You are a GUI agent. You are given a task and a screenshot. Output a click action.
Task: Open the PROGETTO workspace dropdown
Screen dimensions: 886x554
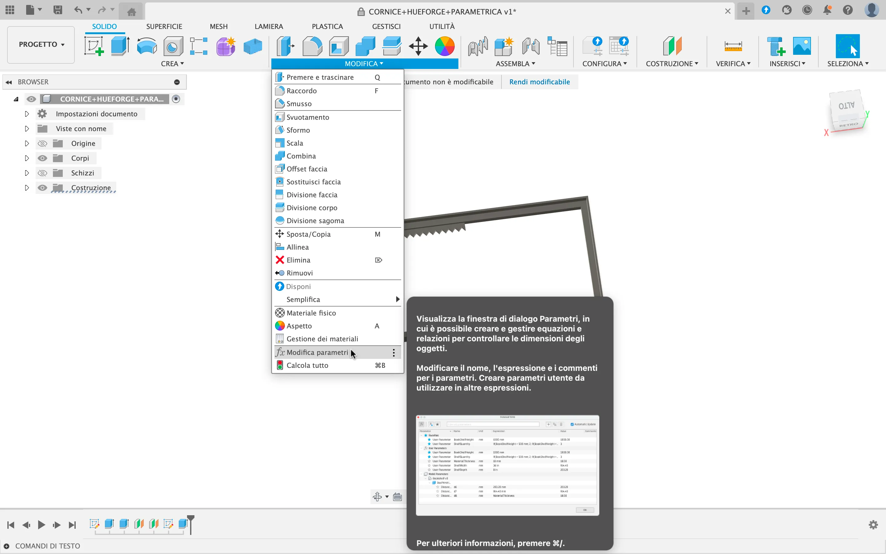point(41,44)
